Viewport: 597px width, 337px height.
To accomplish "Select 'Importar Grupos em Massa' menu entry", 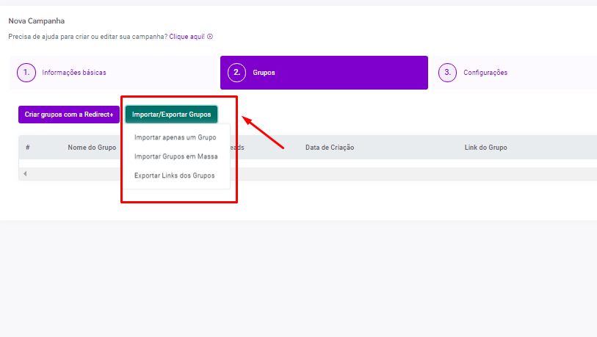I will click(x=176, y=156).
